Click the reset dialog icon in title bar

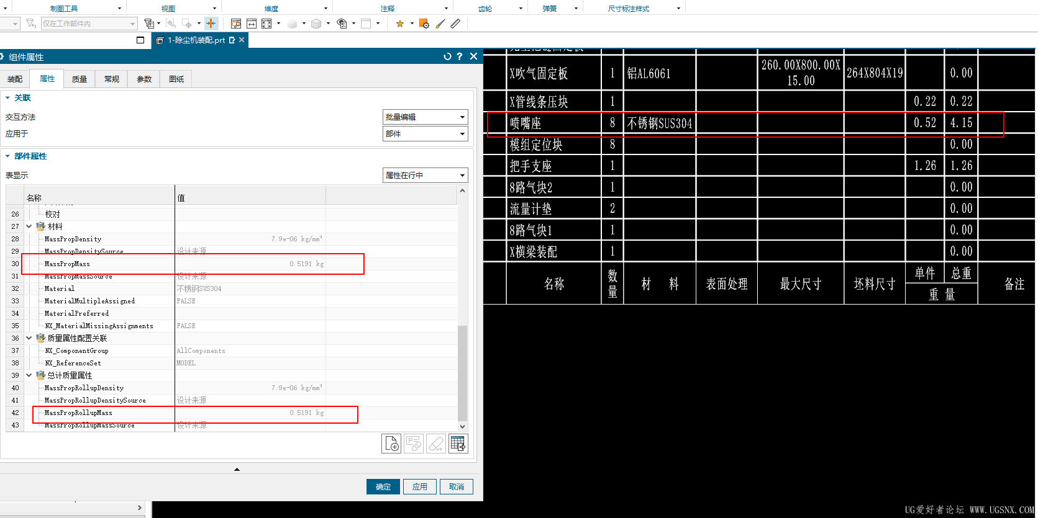447,56
